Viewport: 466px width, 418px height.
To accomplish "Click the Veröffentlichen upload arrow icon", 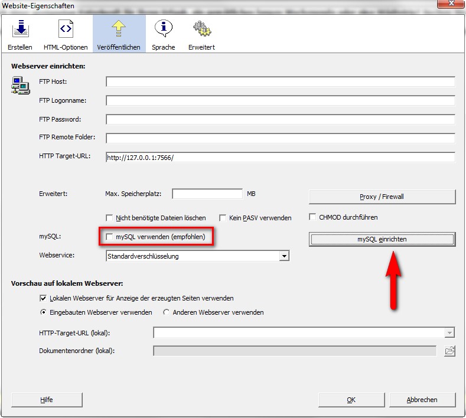I will [119, 28].
